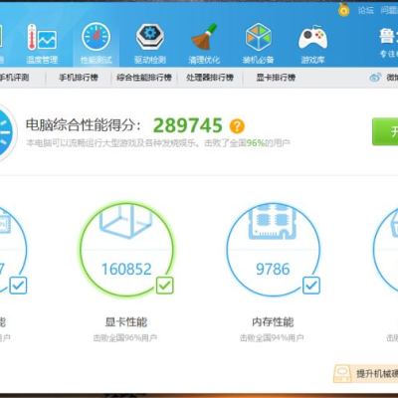Uncheck the processor performance checkbox at left
Screen dimensions: 398x398
click(x=18, y=286)
